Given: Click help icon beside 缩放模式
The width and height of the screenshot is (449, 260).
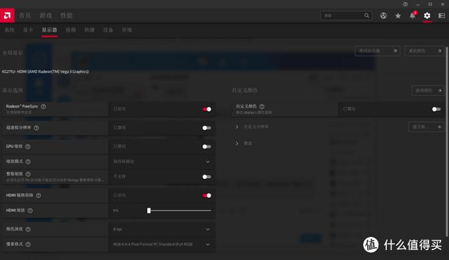Looking at the screenshot, I should [28, 162].
